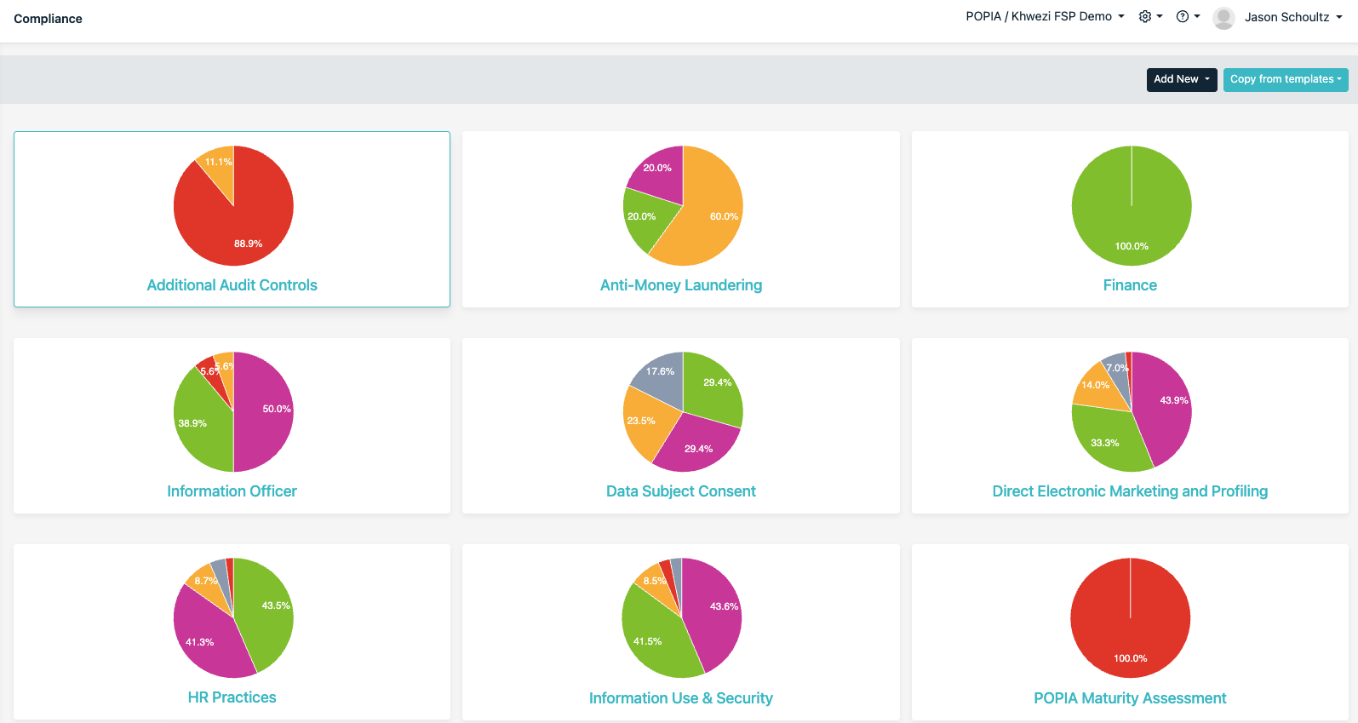Open Direct Electronic Marketing and Profiling link
Viewport: 1358px width, 723px height.
coord(1130,491)
